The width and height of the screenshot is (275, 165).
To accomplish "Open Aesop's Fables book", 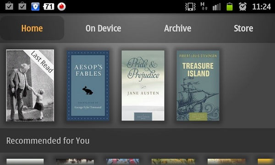I will [x=88, y=86].
